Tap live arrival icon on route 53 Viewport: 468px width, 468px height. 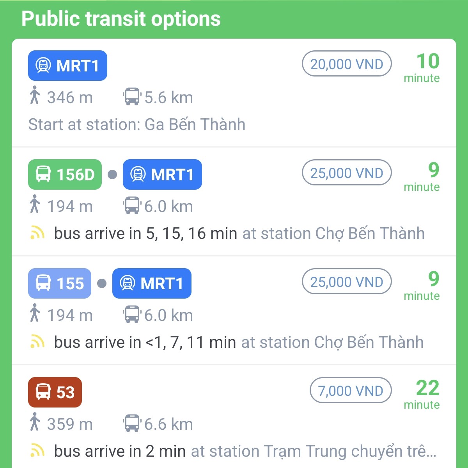point(37,451)
